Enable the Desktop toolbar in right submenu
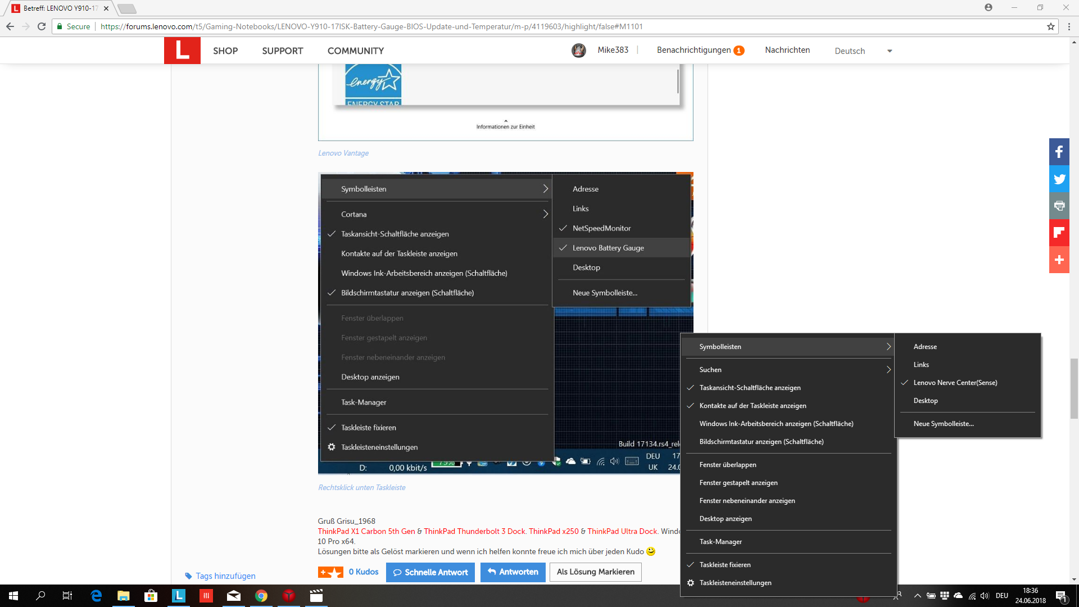The image size is (1079, 607). (x=968, y=401)
